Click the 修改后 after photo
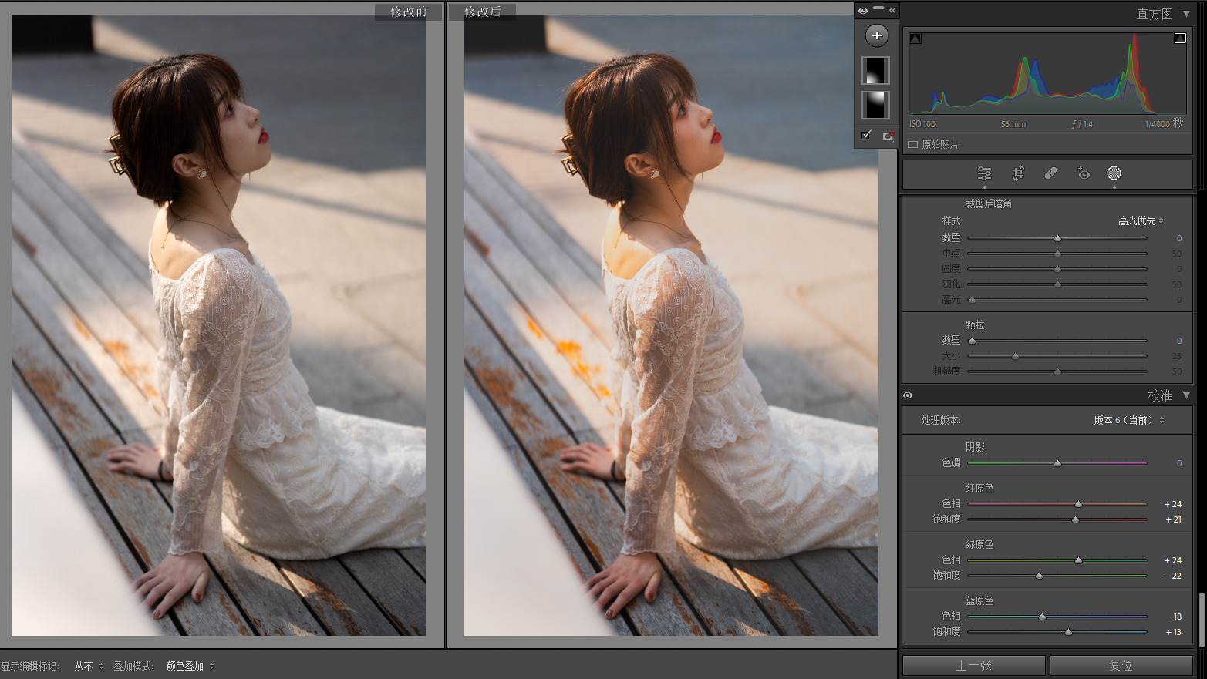The width and height of the screenshot is (1207, 679). tap(671, 325)
